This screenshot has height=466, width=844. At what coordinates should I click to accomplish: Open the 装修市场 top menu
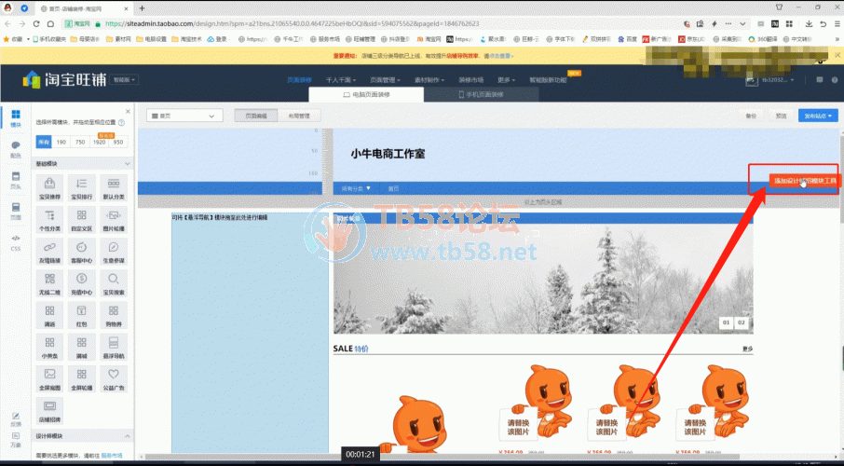click(471, 80)
